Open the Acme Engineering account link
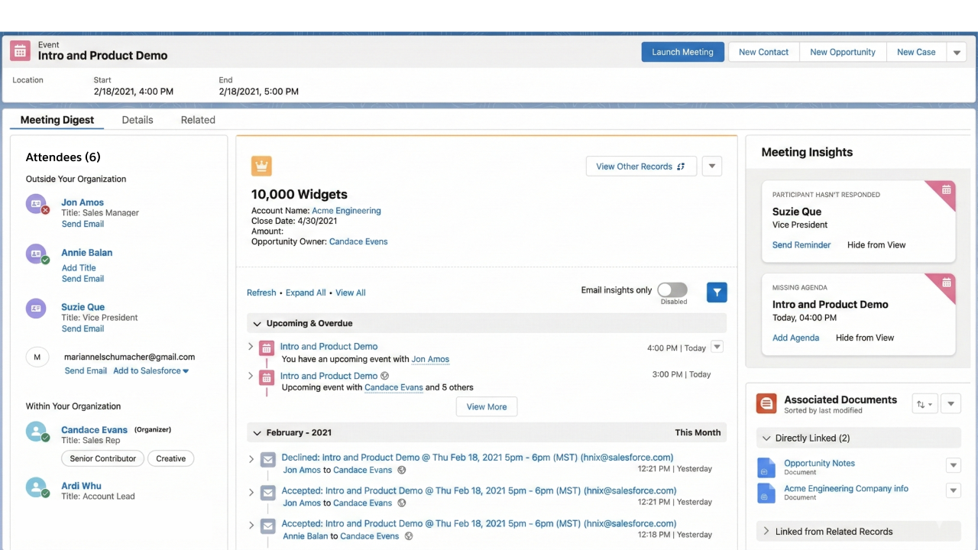 click(x=346, y=211)
